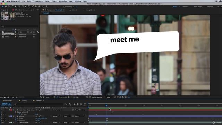Open the Layer menu
Screen dimensions: 222x125
pos(47,1)
